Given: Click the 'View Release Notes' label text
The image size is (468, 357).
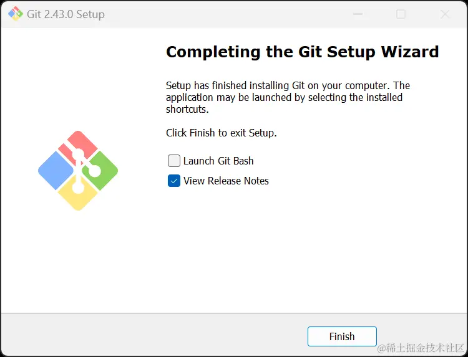Looking at the screenshot, I should coord(226,181).
